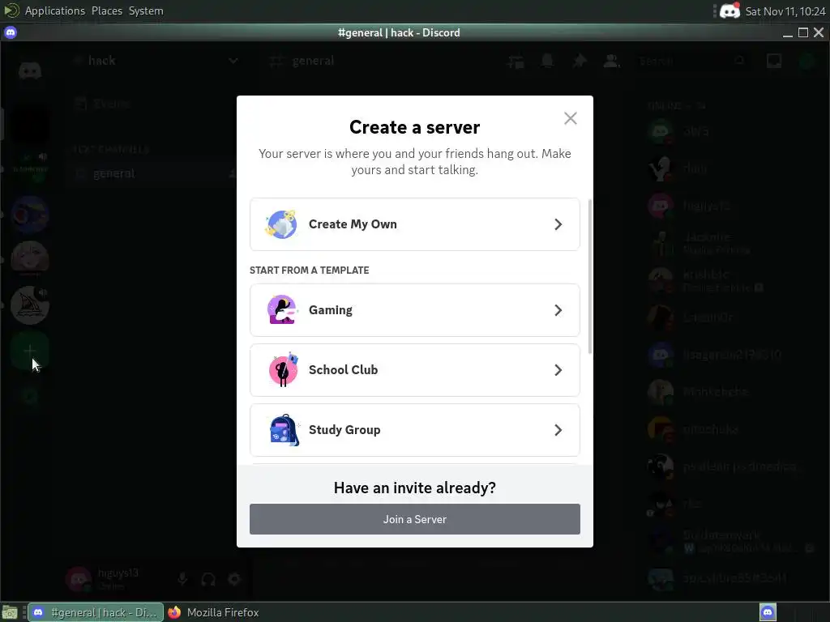The width and height of the screenshot is (830, 622).
Task: Click the Create My Own chevron arrow
Action: (x=558, y=224)
